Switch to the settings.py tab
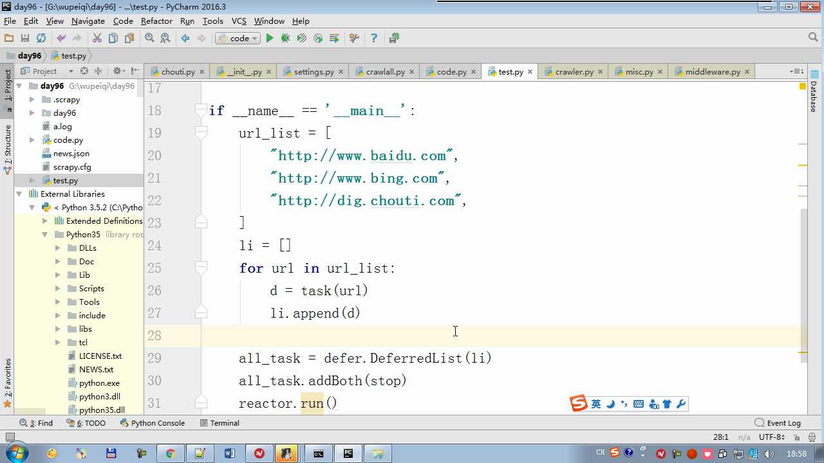 314,72
